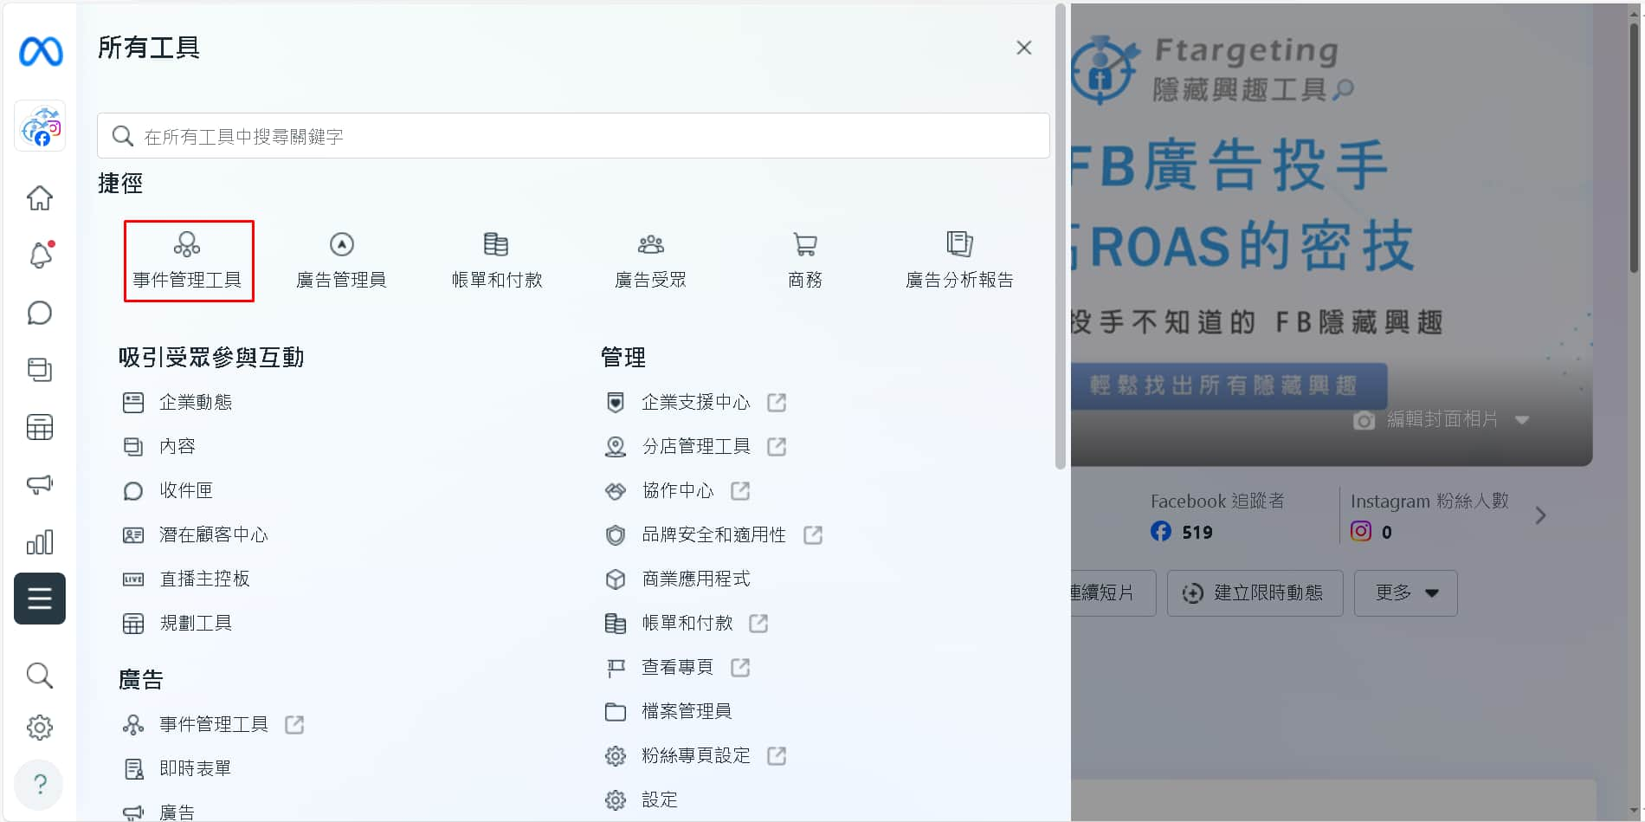Open 即時表單 in the 廣告 section
This screenshot has height=822, width=1645.
(x=178, y=769)
